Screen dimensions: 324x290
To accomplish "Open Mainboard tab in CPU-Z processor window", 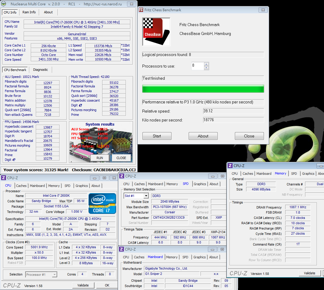I will [x=37, y=186].
